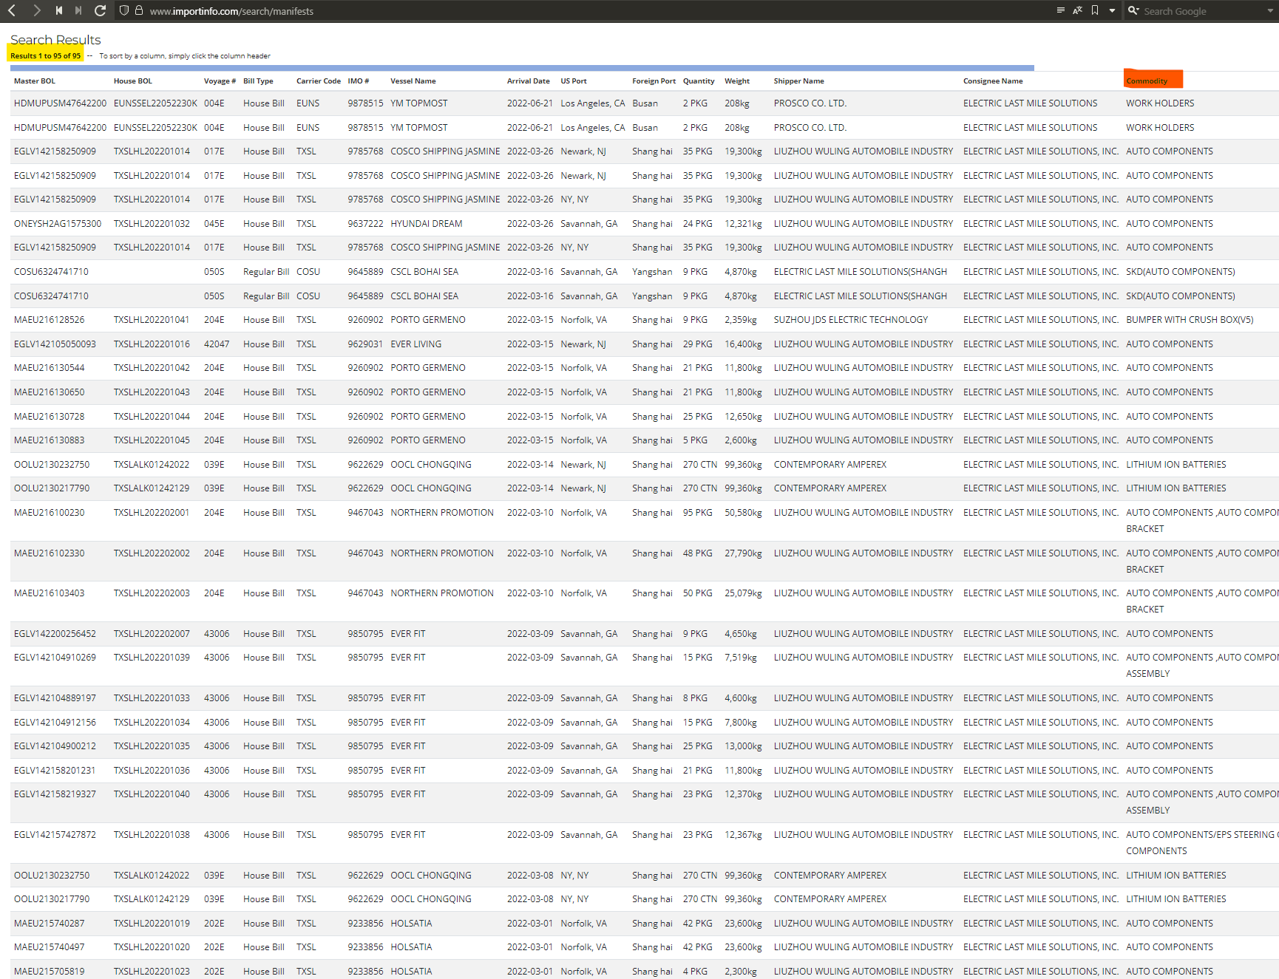Sort by Arrival Date column
The height and width of the screenshot is (979, 1279).
pos(529,81)
